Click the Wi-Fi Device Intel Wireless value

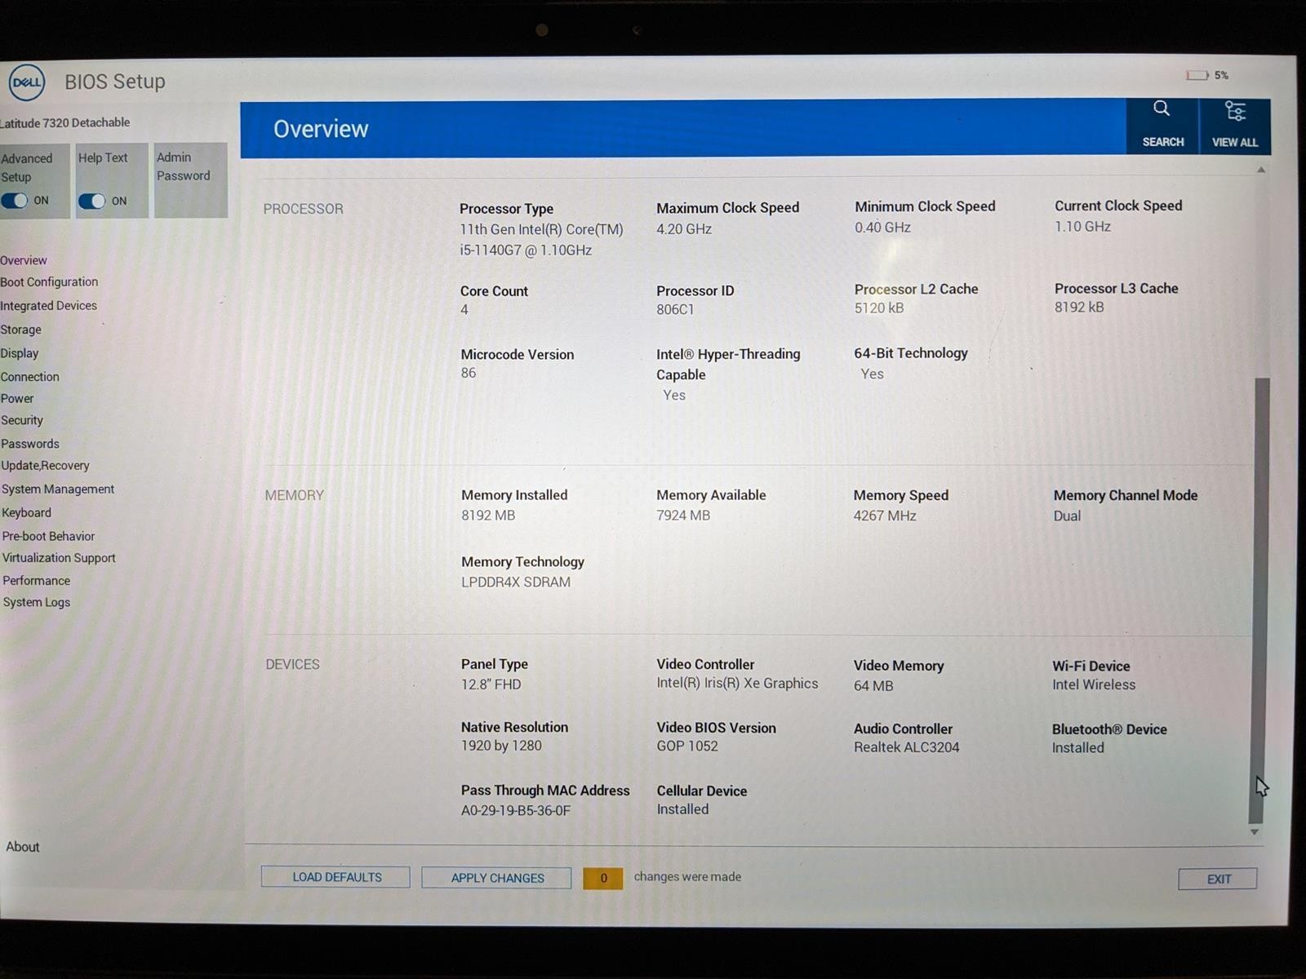tap(1094, 685)
